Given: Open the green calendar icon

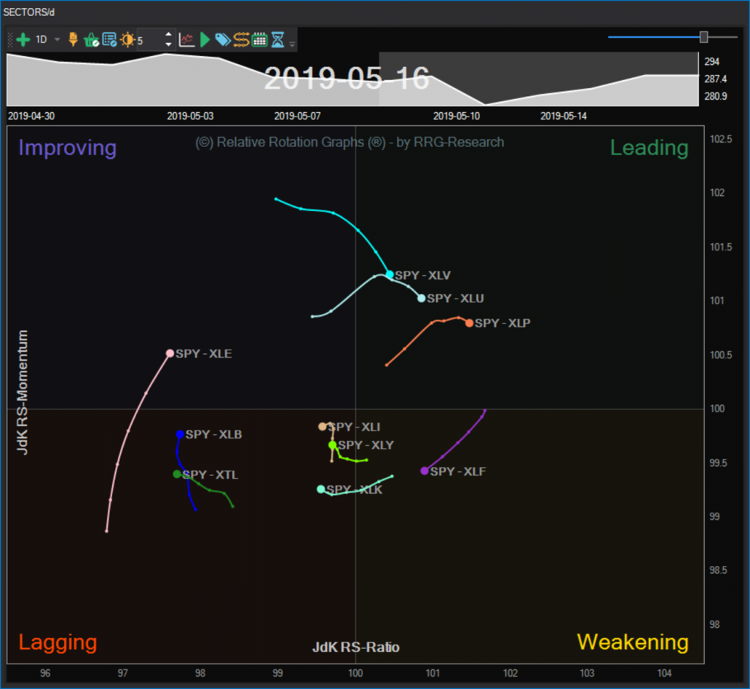Looking at the screenshot, I should click(260, 40).
